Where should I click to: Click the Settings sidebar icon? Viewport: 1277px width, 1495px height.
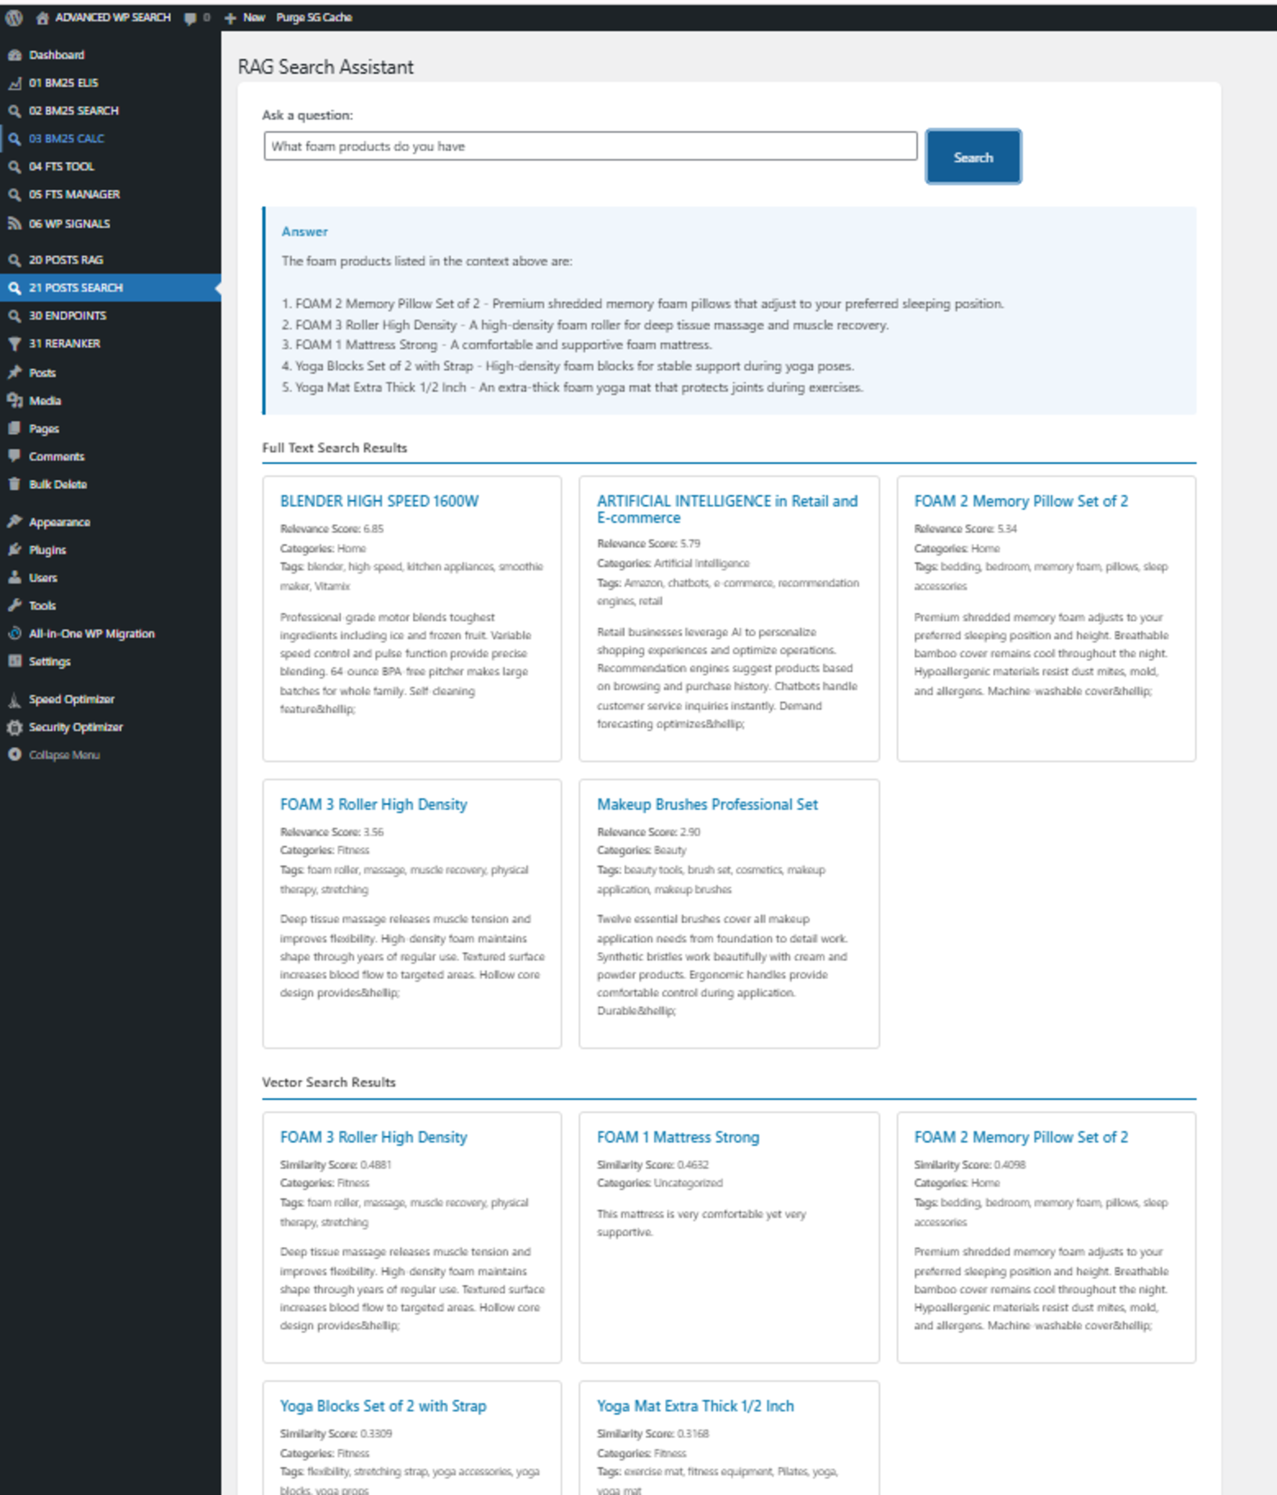coord(14,661)
